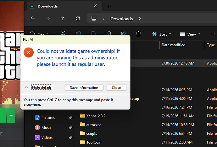Open the Sort dropdown menu
This screenshot has width=217, height=147.
pyautogui.click(x=161, y=34)
